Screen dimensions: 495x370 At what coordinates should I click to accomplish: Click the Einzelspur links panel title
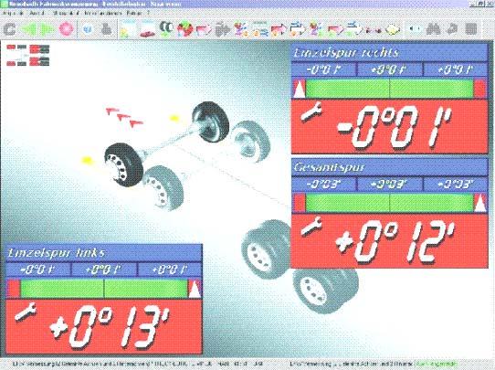click(57, 253)
